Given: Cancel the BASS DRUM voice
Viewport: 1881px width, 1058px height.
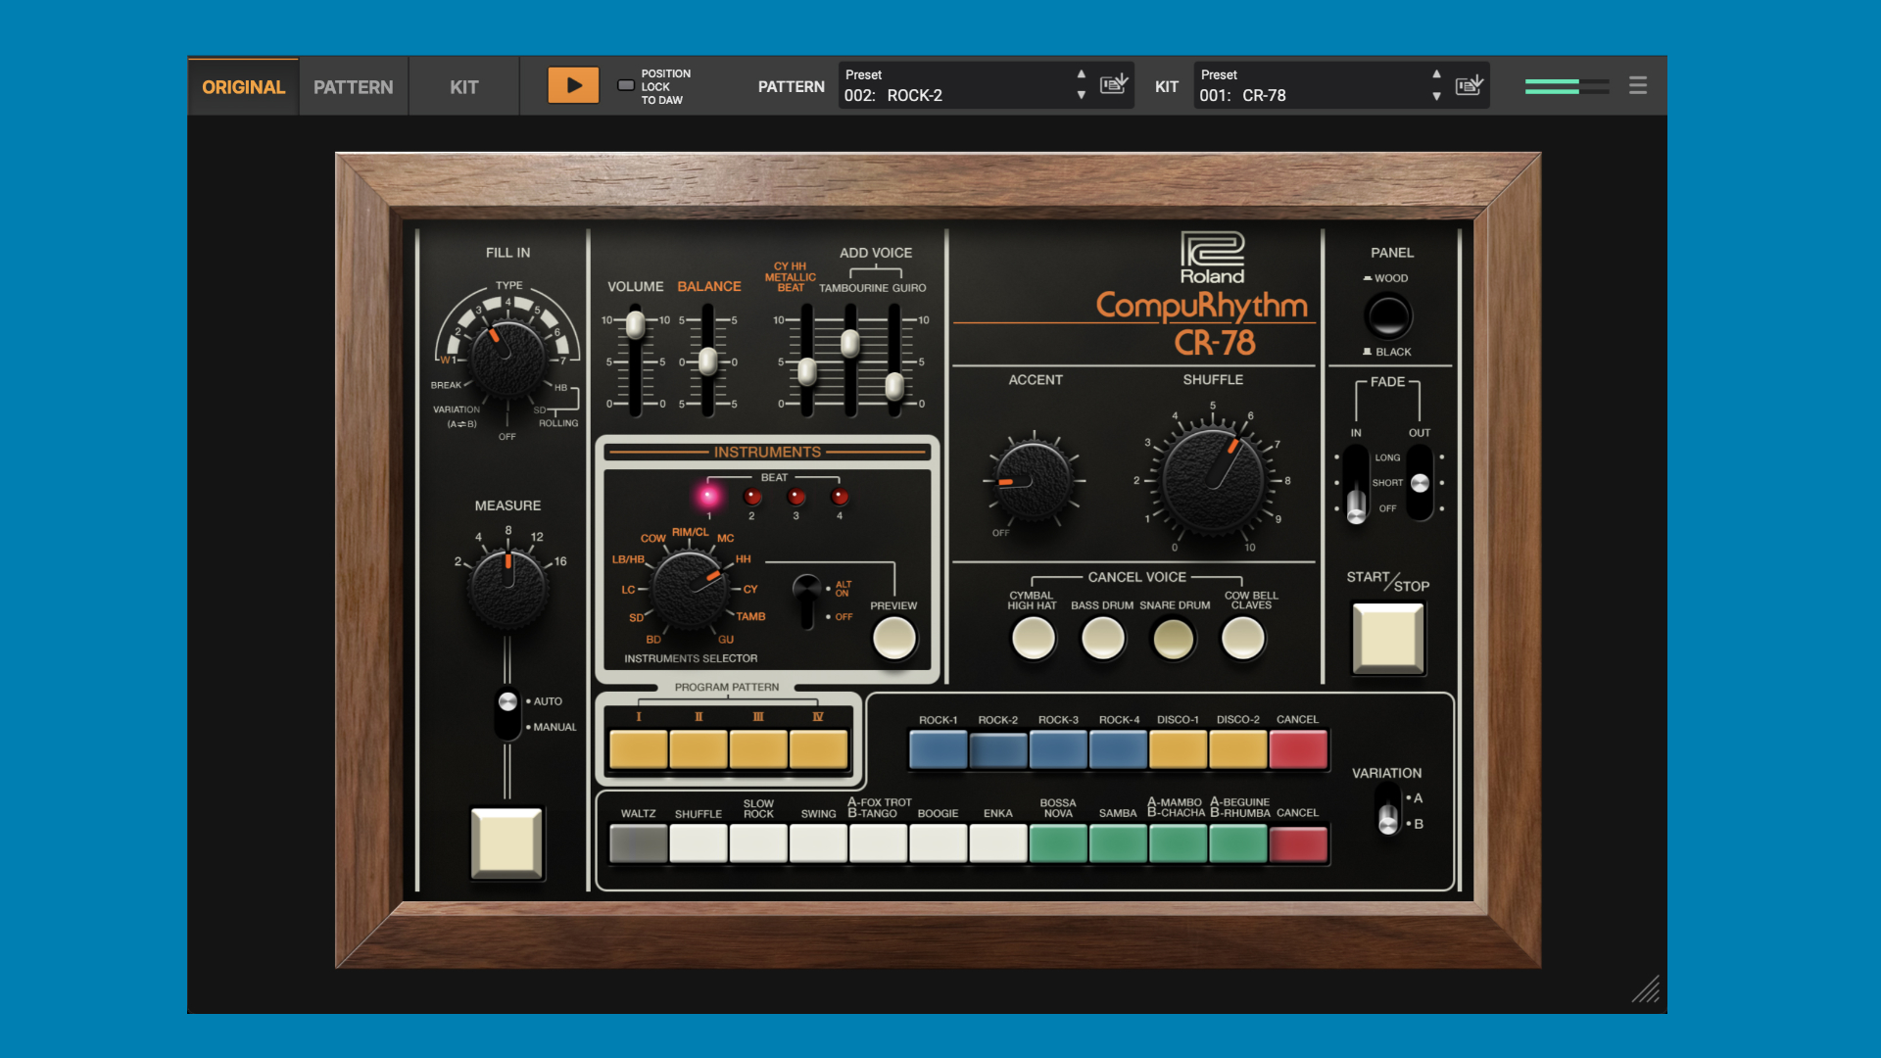Looking at the screenshot, I should click(1103, 638).
